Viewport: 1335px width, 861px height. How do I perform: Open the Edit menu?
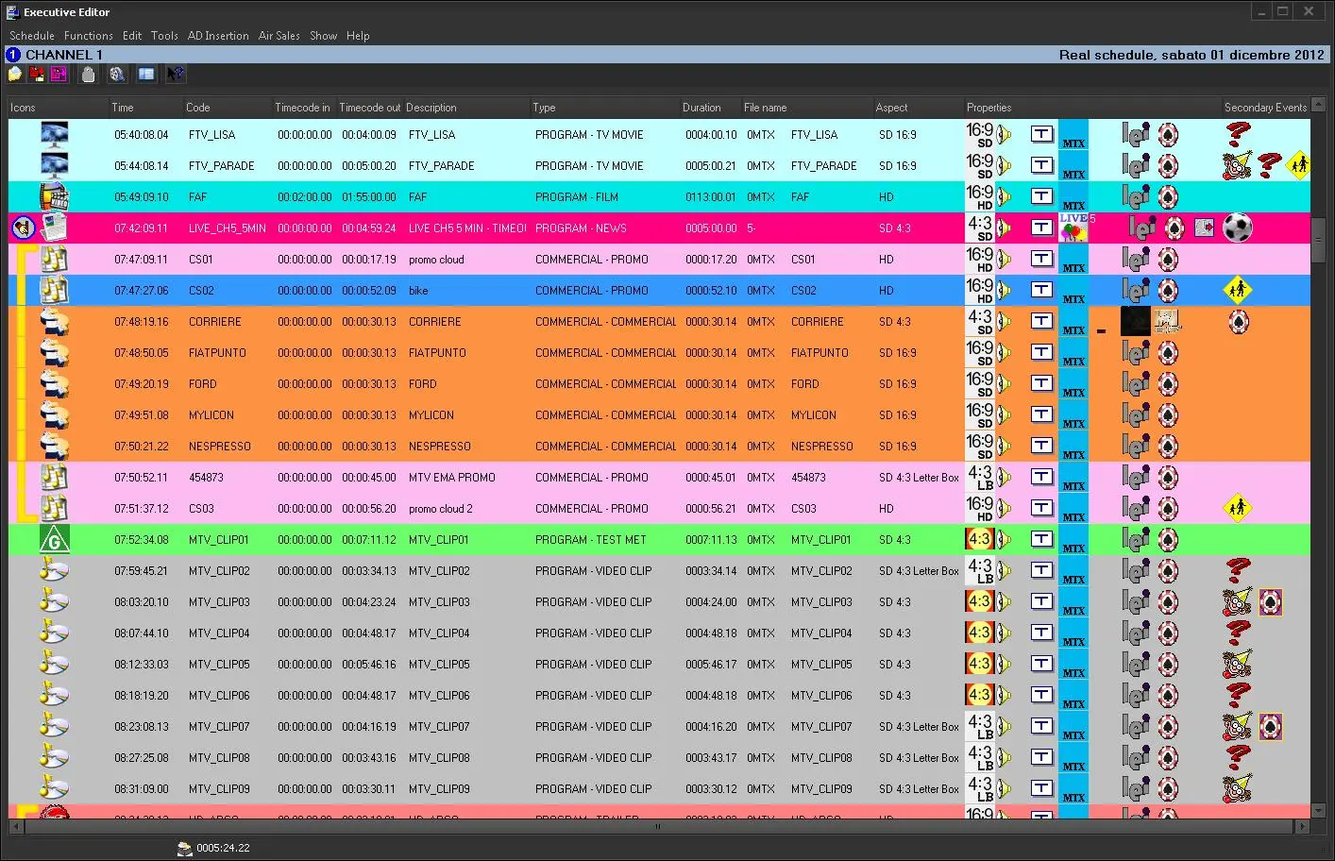pos(132,36)
